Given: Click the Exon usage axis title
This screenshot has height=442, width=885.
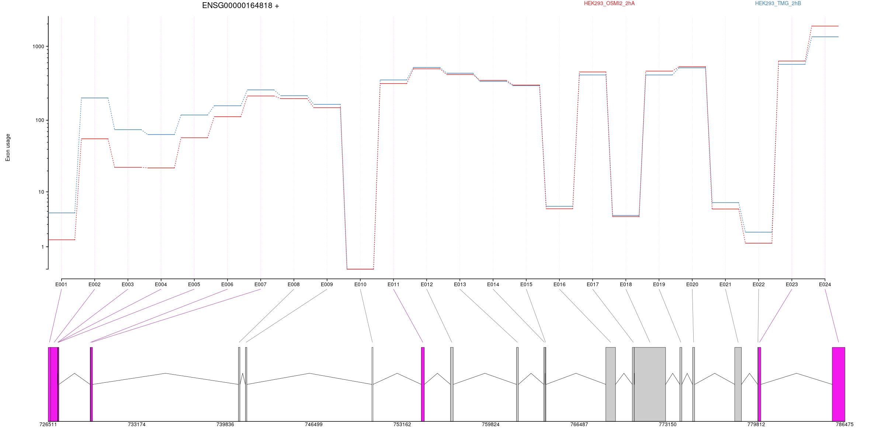Looking at the screenshot, I should pyautogui.click(x=8, y=147).
